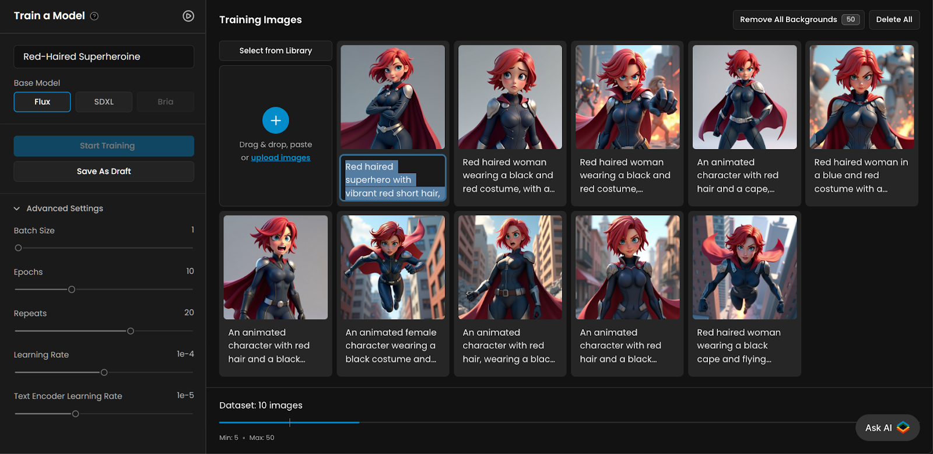The width and height of the screenshot is (933, 454).
Task: Click the Repeats value 20
Action: (189, 313)
